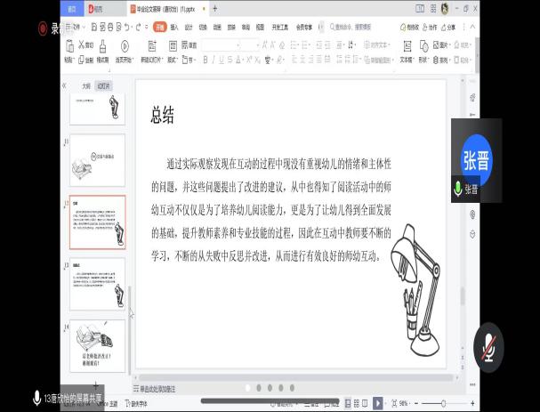
Task: Click the slideshow play button in status bar
Action: (x=378, y=403)
